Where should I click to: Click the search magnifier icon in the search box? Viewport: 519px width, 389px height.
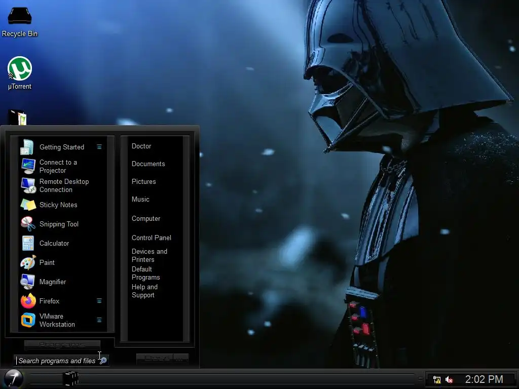103,361
